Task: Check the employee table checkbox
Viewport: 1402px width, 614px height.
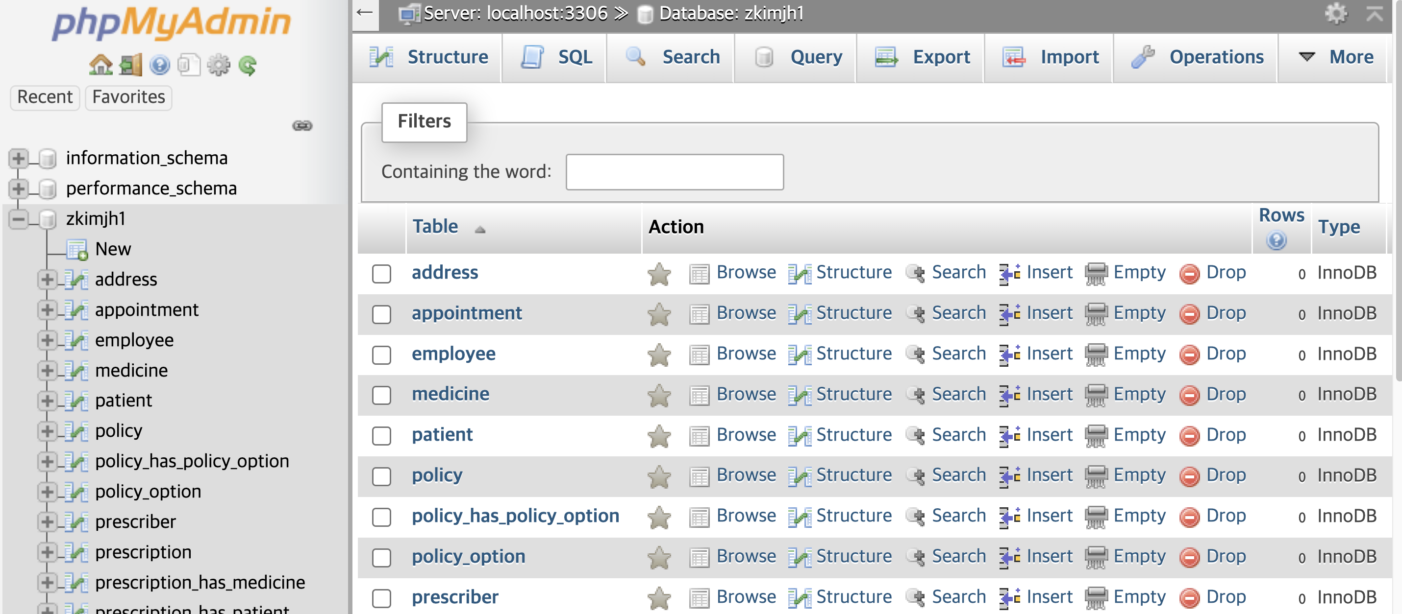Action: pyautogui.click(x=381, y=354)
